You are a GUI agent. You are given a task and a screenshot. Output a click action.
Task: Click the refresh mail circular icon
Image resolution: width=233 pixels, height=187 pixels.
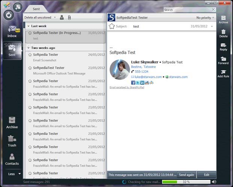click(9, 15)
